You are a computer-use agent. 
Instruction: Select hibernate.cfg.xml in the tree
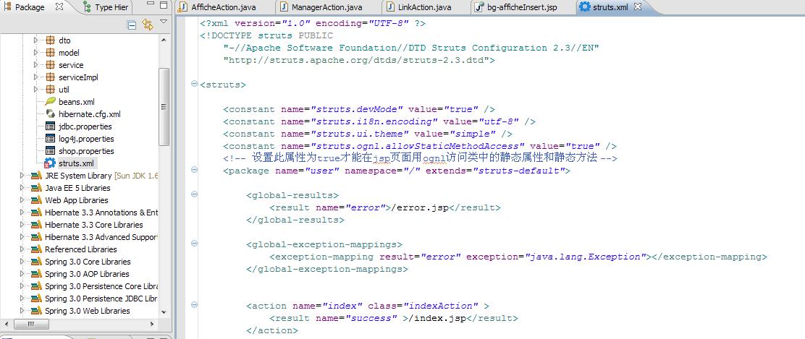click(89, 114)
